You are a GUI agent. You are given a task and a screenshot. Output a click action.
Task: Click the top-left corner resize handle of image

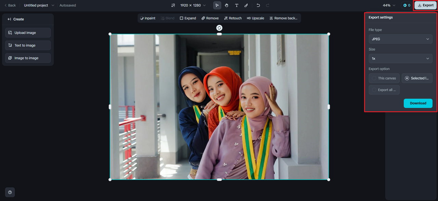coord(110,34)
